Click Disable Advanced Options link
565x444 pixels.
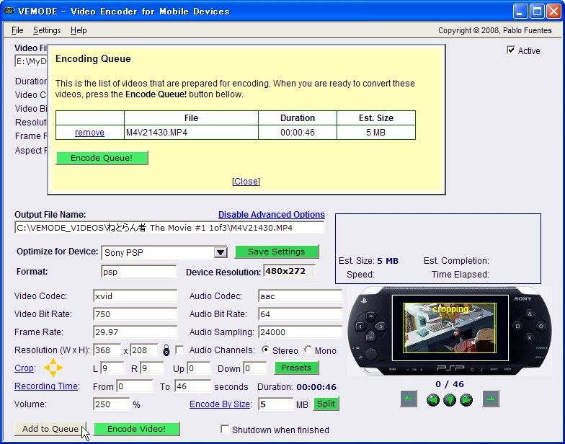tap(271, 215)
